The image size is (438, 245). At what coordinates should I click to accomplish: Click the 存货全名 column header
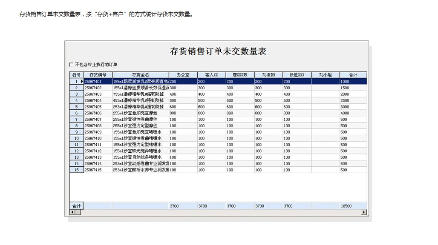[x=141, y=75]
